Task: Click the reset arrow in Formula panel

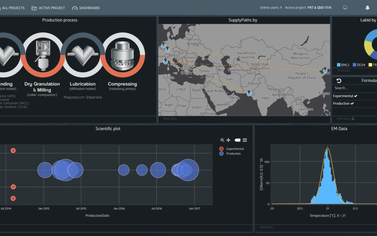Action: tap(339, 81)
